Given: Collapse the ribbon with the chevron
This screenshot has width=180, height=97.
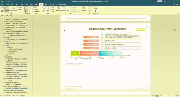Looking at the screenshot, I should click(x=179, y=14).
